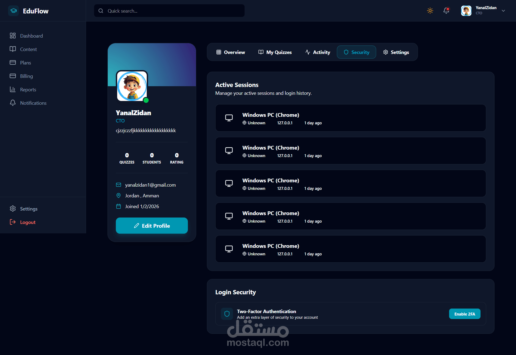Click the EduFlow graduation cap logo
The width and height of the screenshot is (516, 355).
coord(13,11)
